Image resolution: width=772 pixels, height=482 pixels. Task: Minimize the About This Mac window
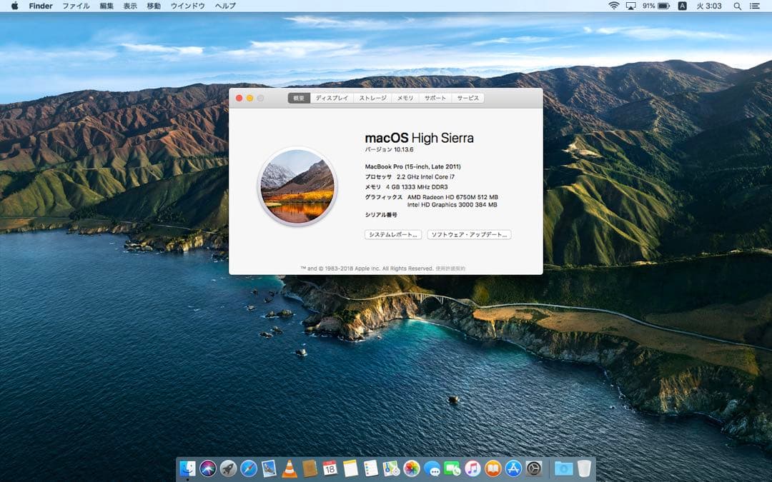(250, 99)
